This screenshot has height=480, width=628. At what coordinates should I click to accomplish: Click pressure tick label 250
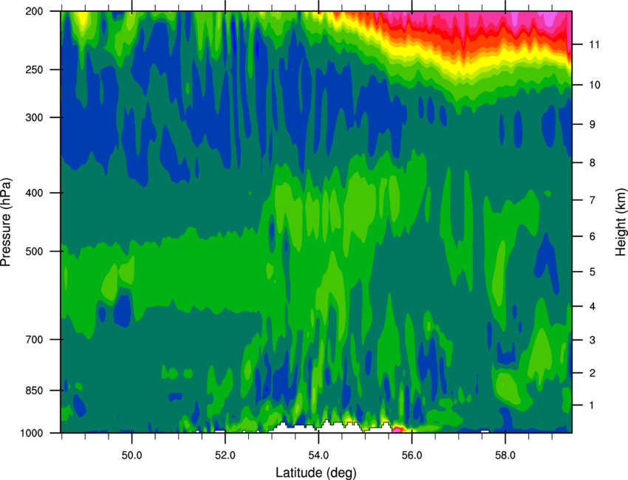(x=34, y=69)
